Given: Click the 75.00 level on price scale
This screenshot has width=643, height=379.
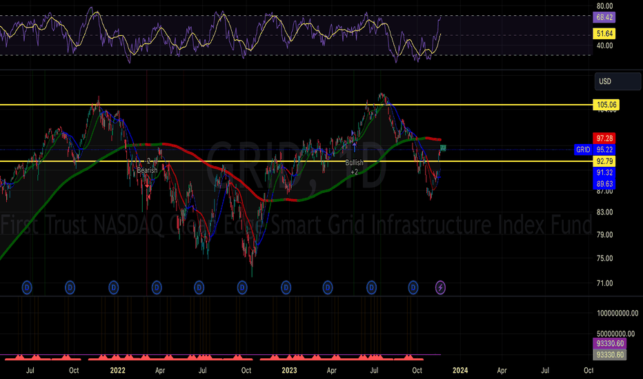Looking at the screenshot, I should [604, 258].
